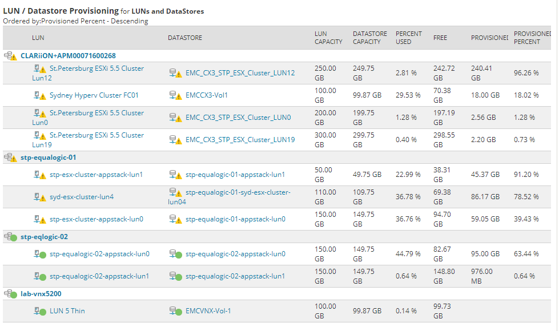This screenshot has width=559, height=331.
Task: Click the CLARiiON+APM00071600268 array status icon
Action: tap(10, 56)
